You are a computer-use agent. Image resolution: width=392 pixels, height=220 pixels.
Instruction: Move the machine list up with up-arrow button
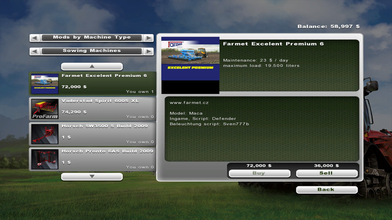(x=92, y=66)
